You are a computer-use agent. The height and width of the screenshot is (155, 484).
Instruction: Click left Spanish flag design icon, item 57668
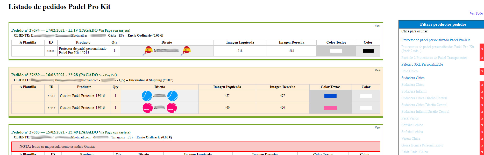(x=148, y=51)
